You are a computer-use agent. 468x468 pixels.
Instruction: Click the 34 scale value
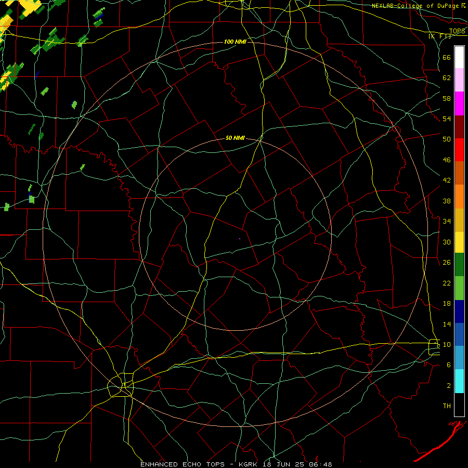pyautogui.click(x=447, y=222)
